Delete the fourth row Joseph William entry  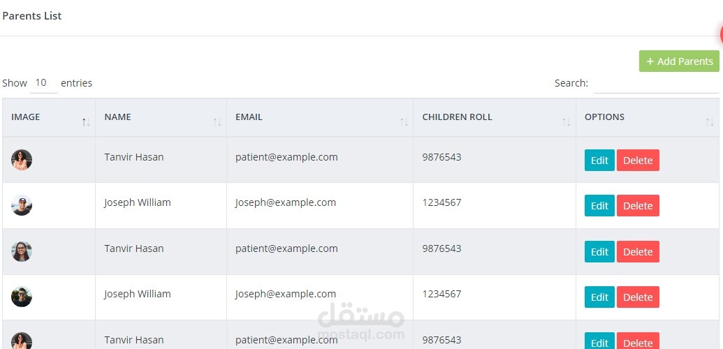tap(638, 297)
